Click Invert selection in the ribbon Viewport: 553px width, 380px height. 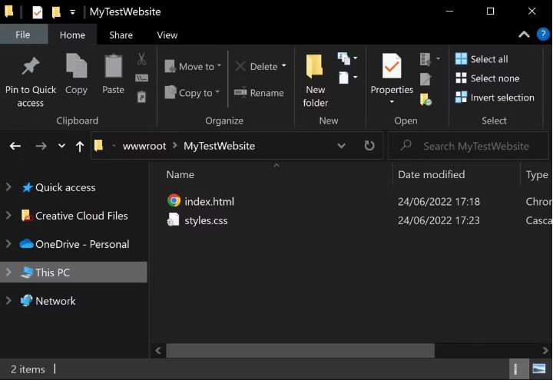coord(495,97)
